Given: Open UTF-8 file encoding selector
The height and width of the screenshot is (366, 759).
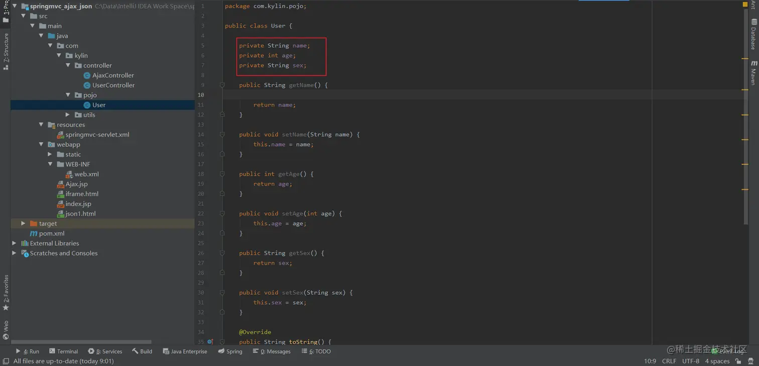Looking at the screenshot, I should pos(690,361).
